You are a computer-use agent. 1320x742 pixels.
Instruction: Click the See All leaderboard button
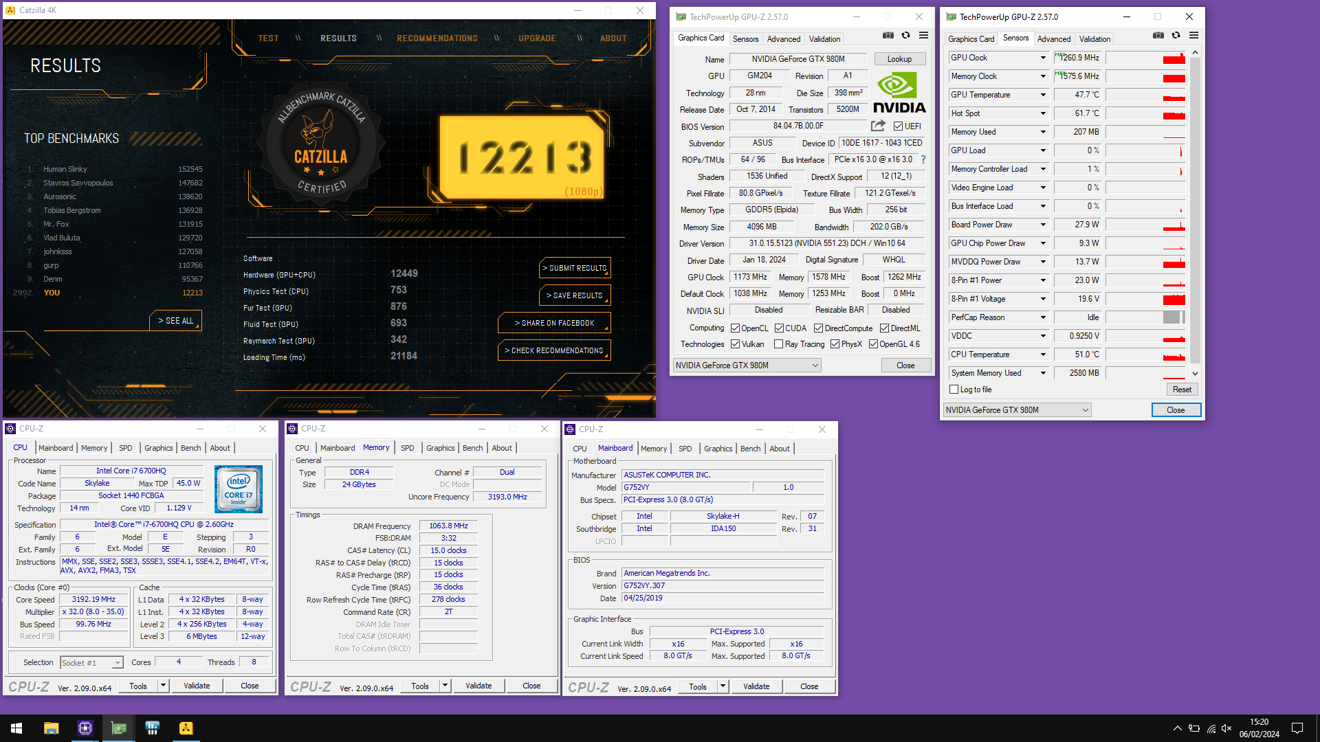175,321
